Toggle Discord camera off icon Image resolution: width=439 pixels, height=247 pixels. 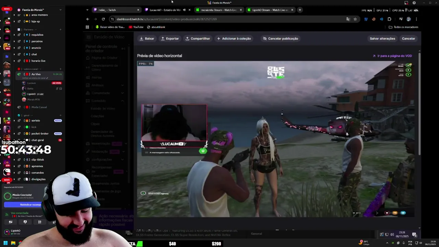click(11, 222)
